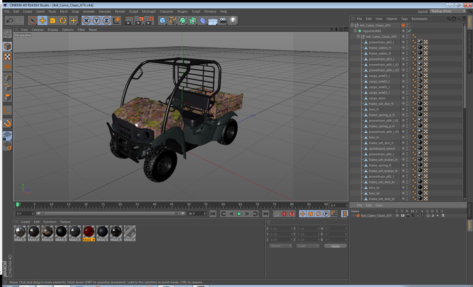Image resolution: width=473 pixels, height=287 pixels.
Task: Add a Cube primitive object
Action: pyautogui.click(x=163, y=20)
